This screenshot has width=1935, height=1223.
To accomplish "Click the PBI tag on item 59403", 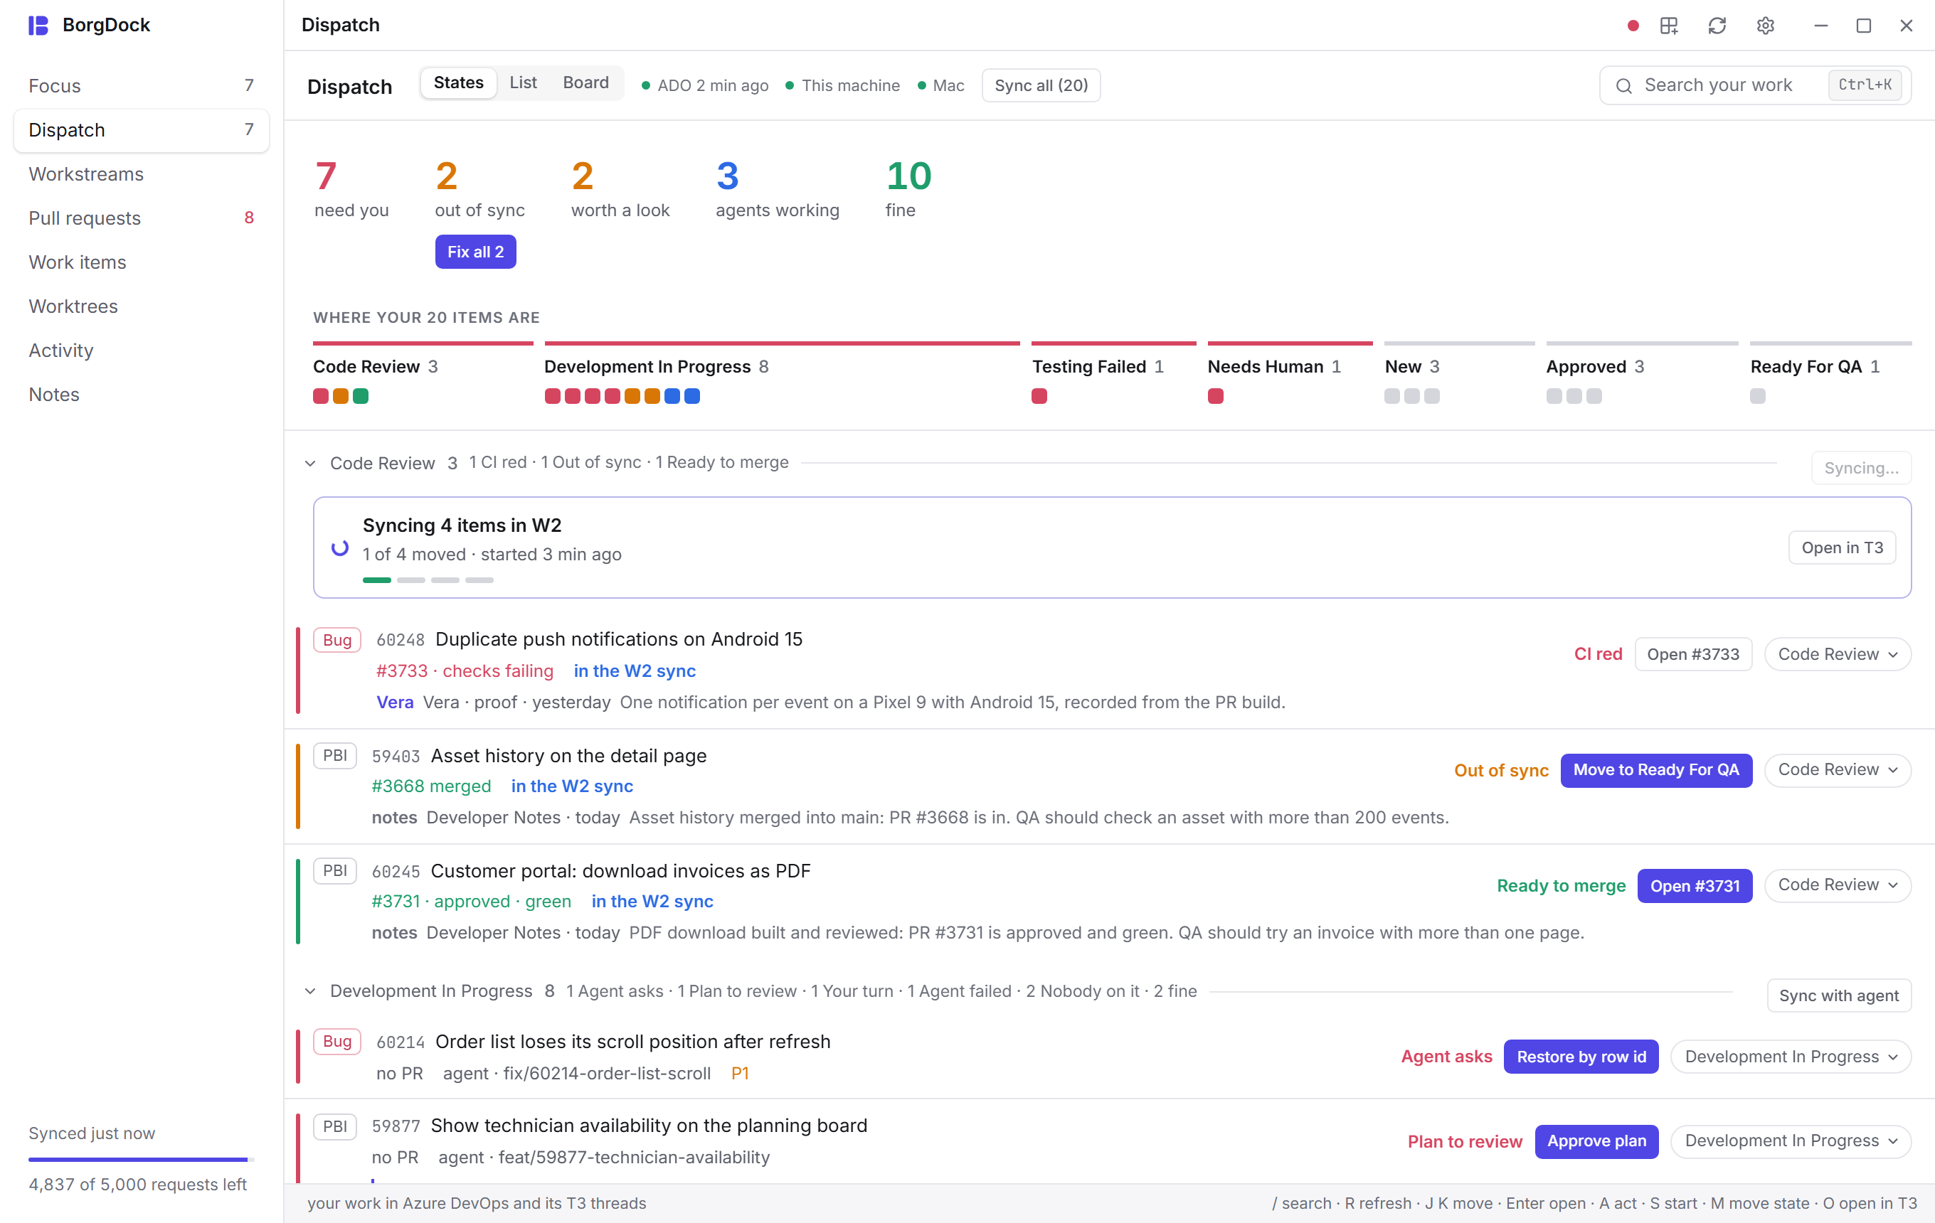I will point(335,756).
